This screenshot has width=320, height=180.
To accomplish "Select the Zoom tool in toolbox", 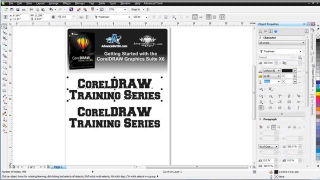I will 4,44.
